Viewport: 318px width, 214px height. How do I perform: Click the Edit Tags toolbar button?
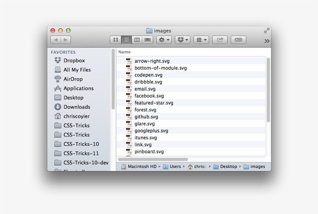pos(238,40)
